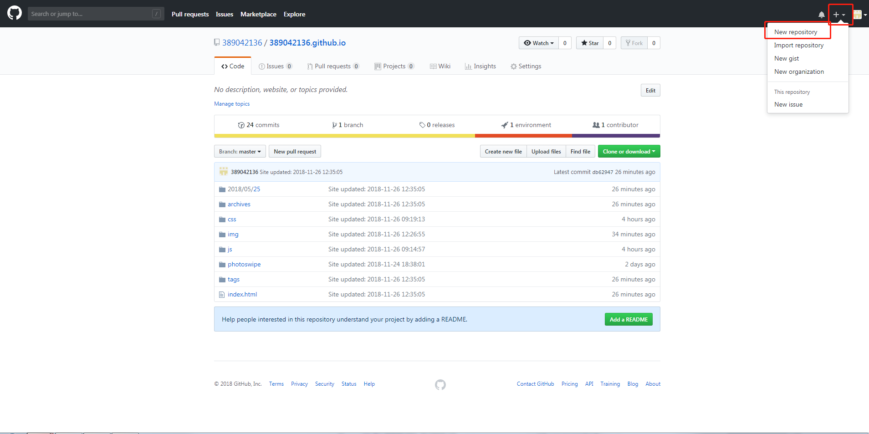Open commit message on photoswipe row
Viewport: 869px width, 434px height.
377,264
